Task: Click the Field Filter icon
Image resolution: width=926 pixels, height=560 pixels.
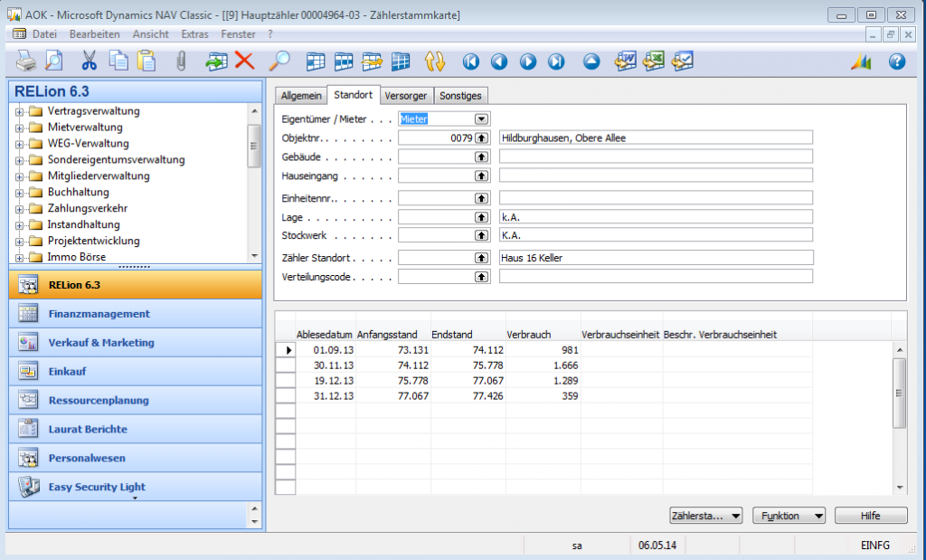Action: coord(316,62)
